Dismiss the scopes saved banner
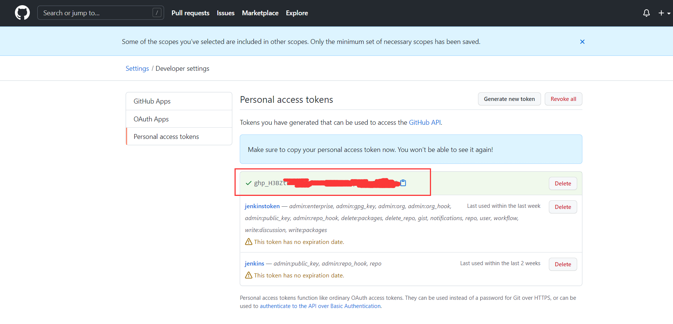This screenshot has width=673, height=324. (582, 42)
